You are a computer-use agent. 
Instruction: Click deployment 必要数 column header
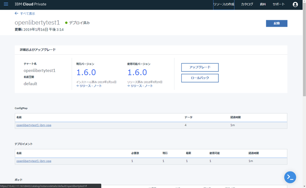[135, 153]
